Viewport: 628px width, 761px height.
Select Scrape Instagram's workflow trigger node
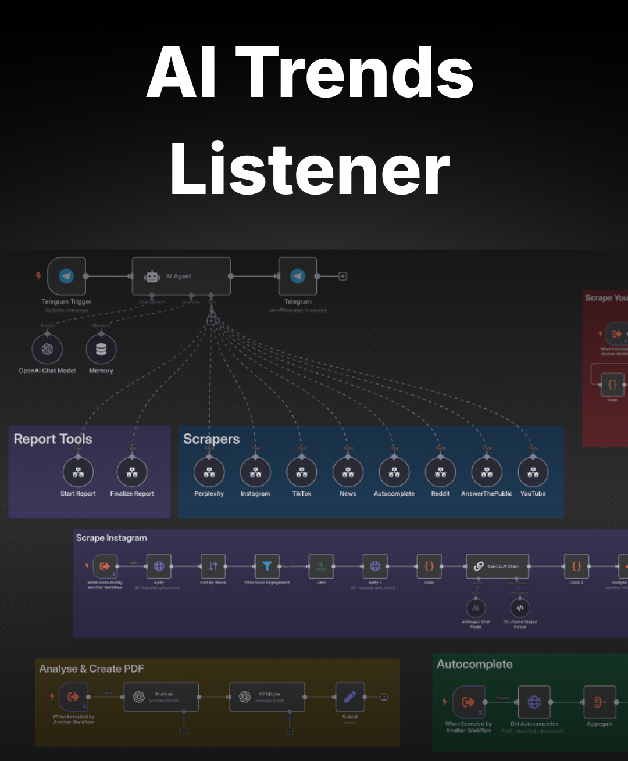pos(105,566)
